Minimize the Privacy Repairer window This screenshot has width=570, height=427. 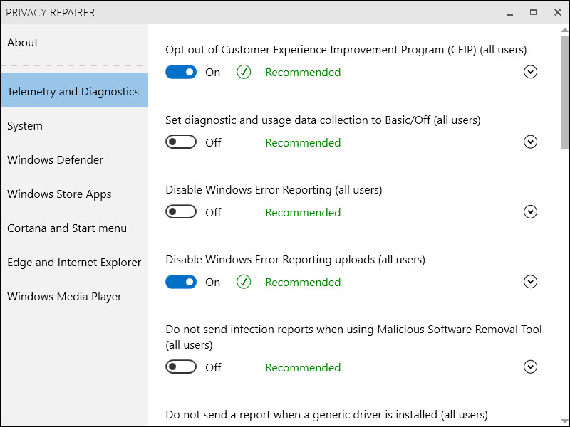tap(509, 12)
